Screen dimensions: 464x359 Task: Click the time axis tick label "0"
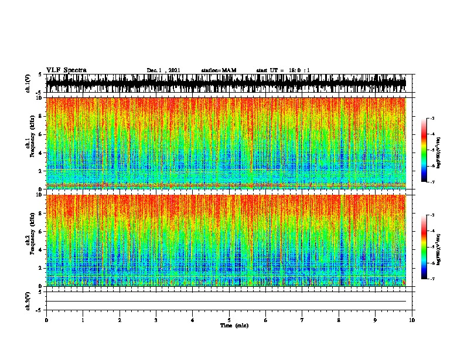[46, 320]
